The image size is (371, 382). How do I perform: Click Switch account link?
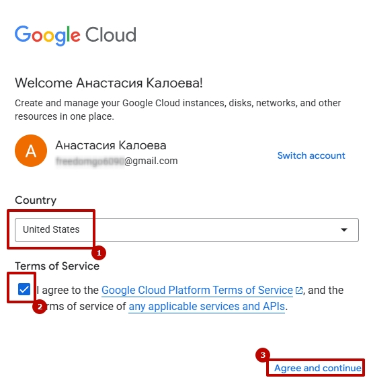tap(311, 155)
